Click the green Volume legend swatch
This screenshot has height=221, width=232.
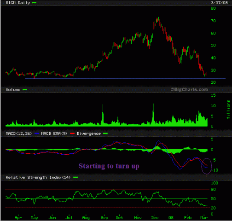[25, 90]
